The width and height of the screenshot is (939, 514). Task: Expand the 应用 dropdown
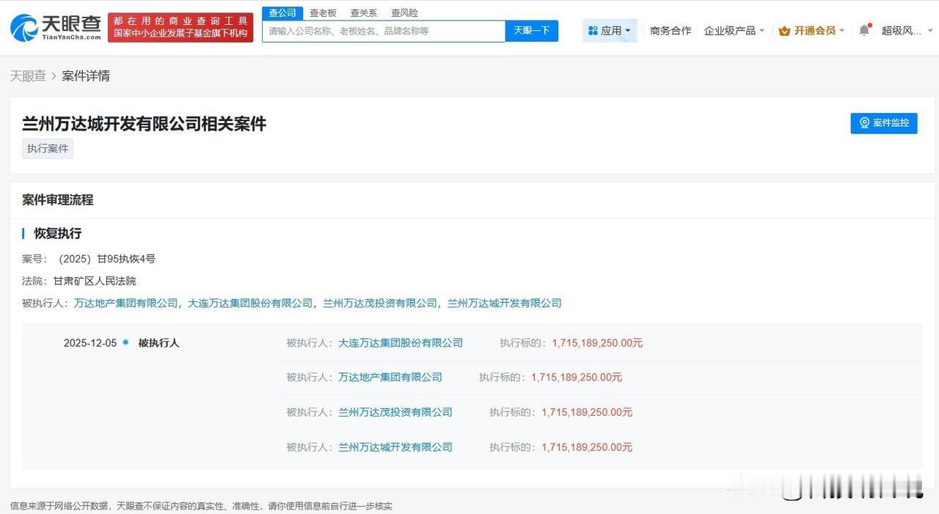(x=610, y=31)
